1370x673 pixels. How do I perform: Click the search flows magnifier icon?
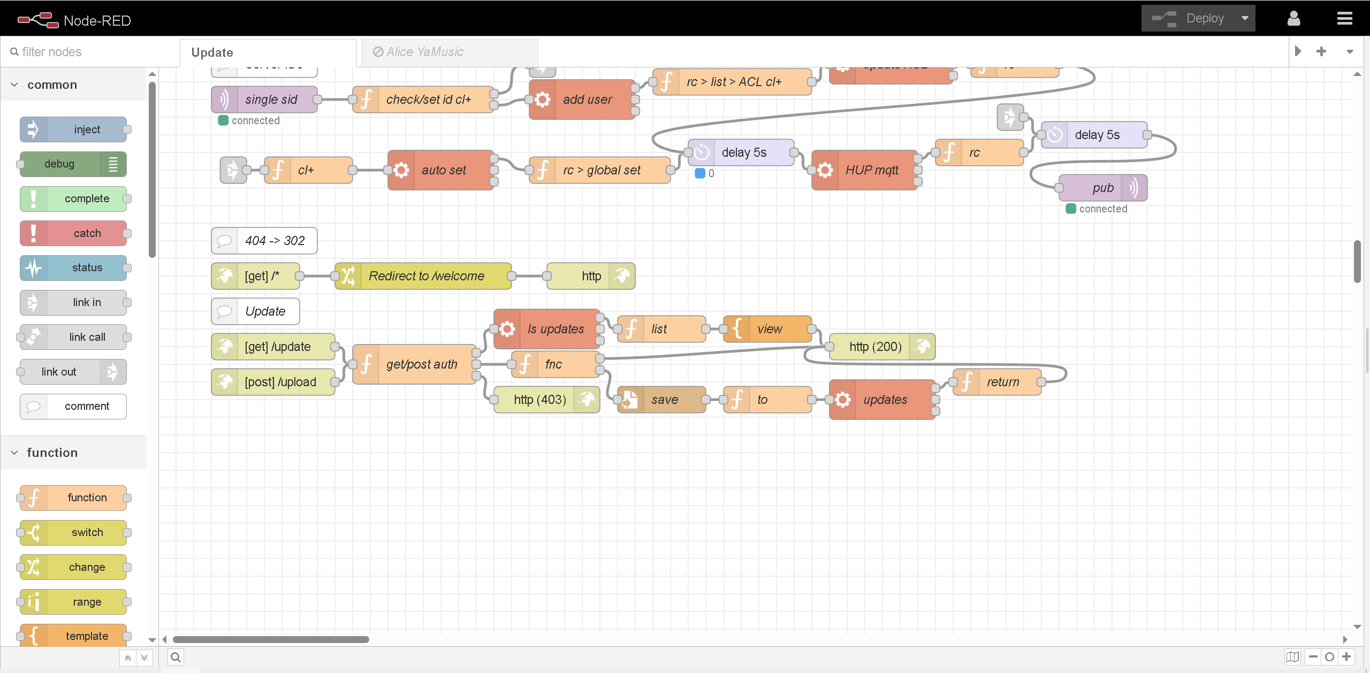coord(176,657)
